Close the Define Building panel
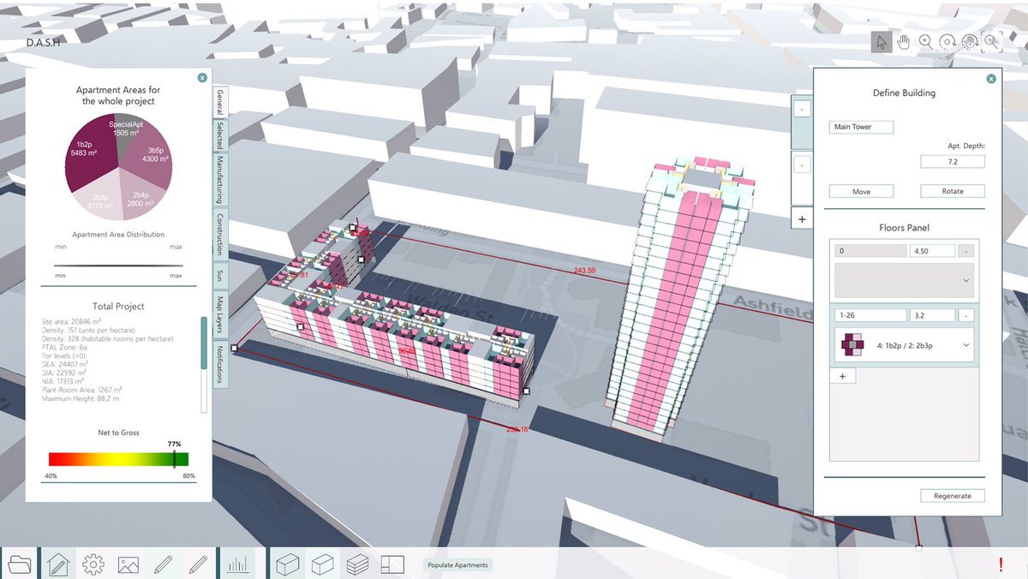The image size is (1028, 579). 991,79
